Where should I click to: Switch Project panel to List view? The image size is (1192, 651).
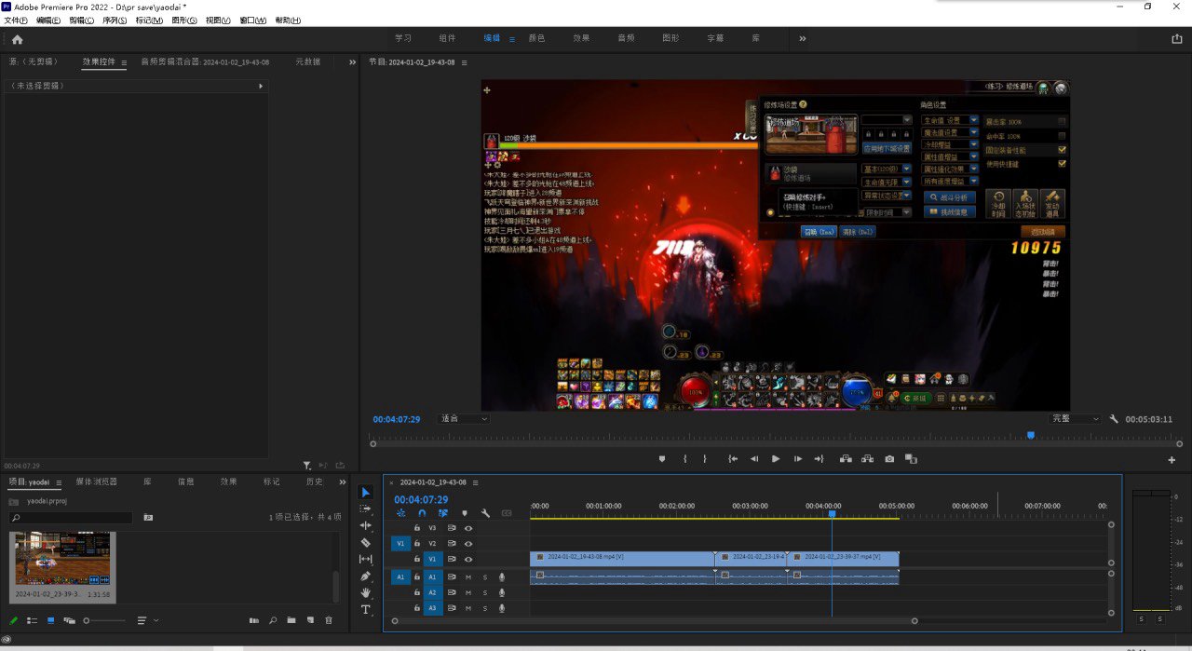point(32,620)
